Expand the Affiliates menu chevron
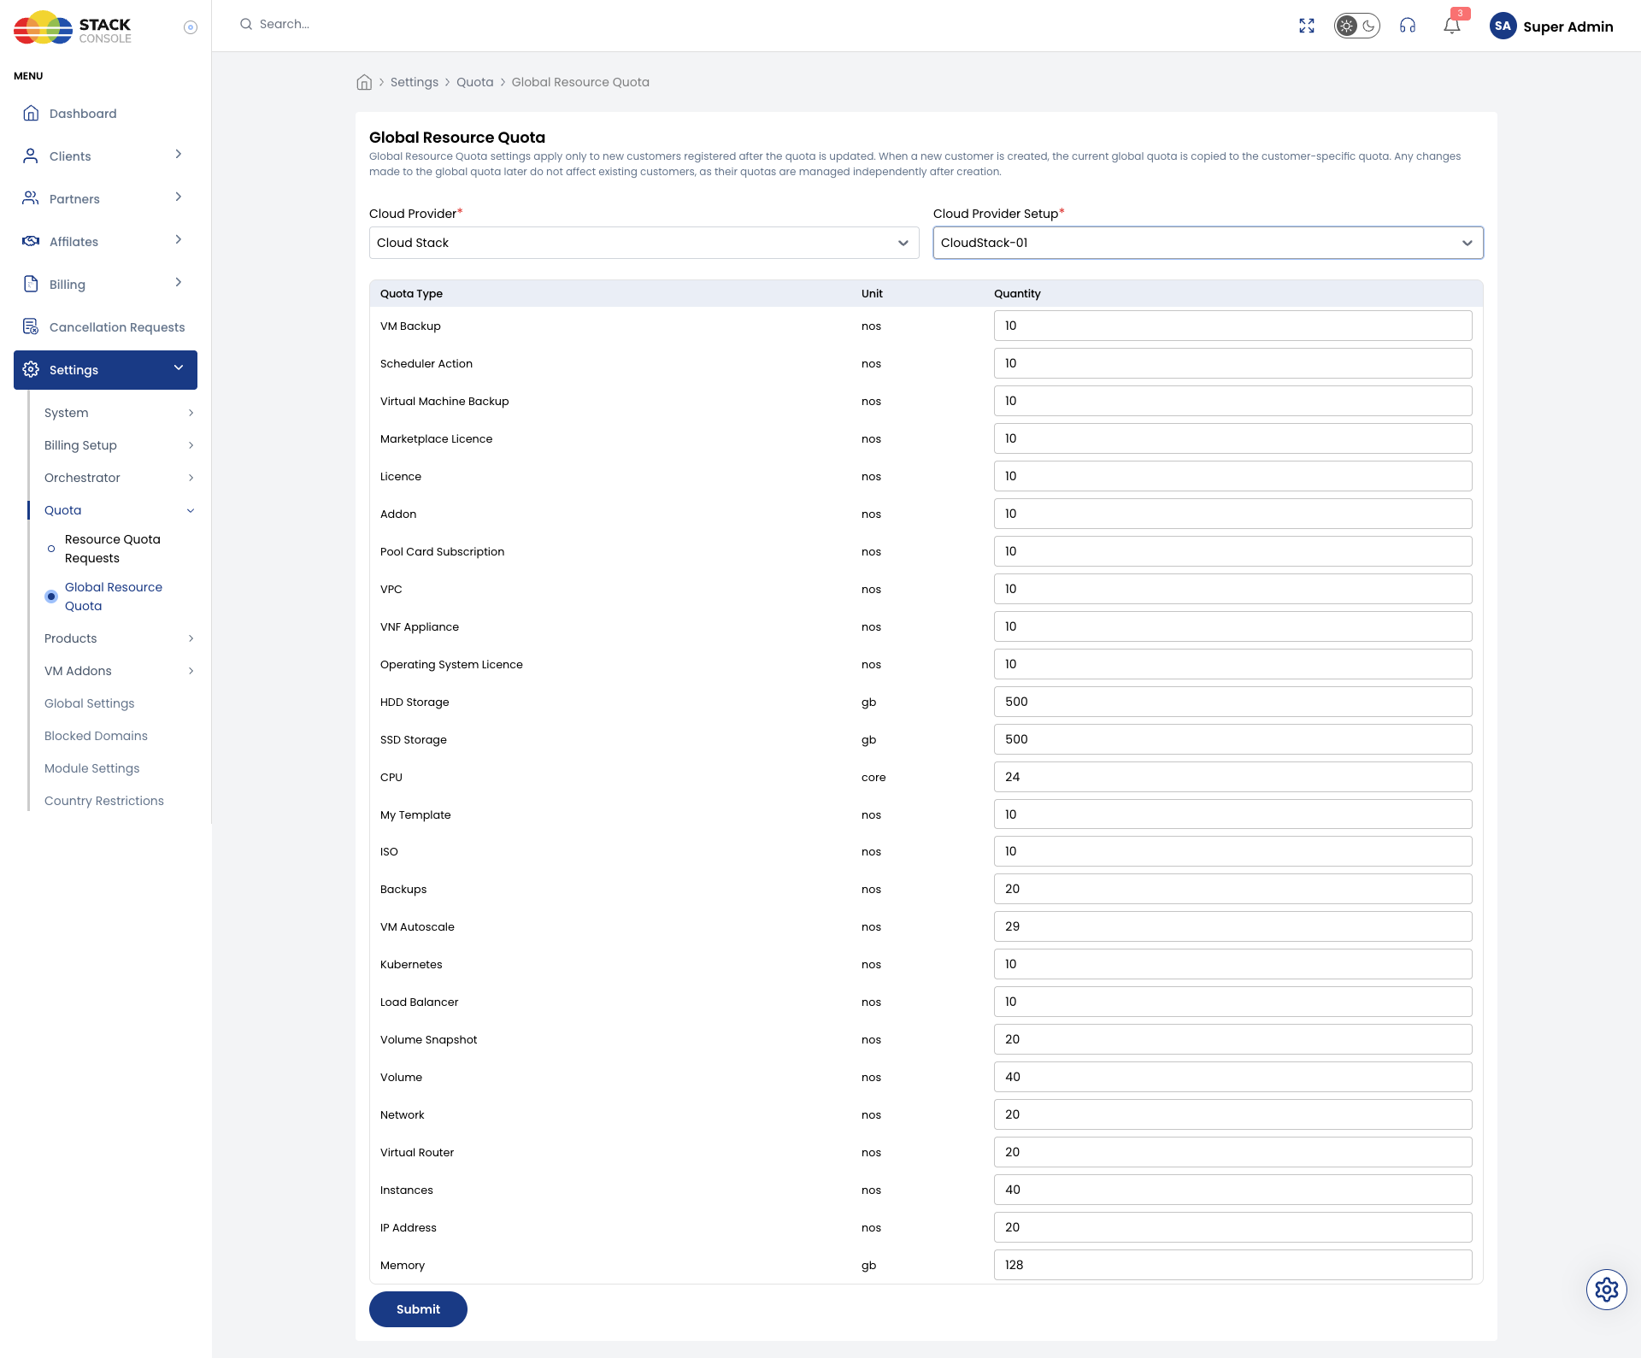Screen dimensions: 1641x1358 pyautogui.click(x=179, y=240)
